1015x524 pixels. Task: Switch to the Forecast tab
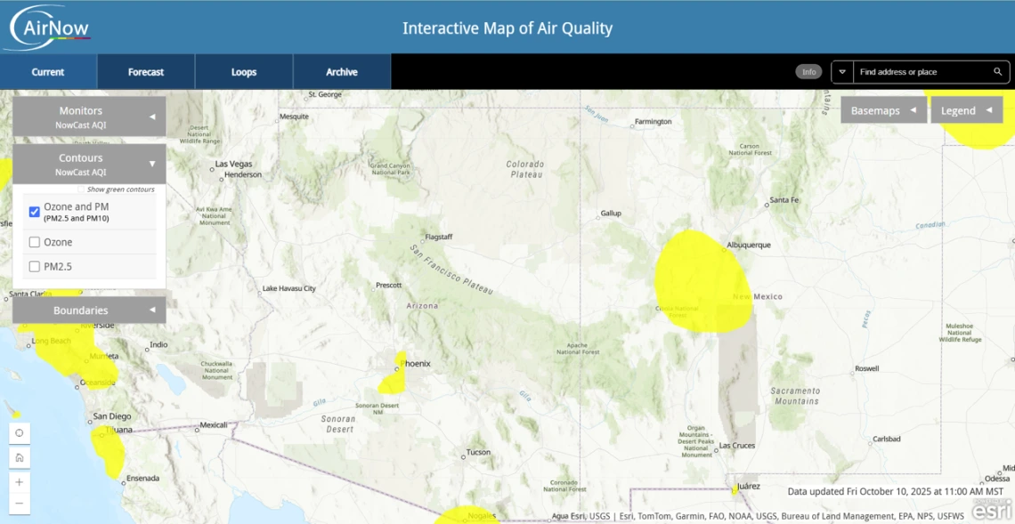pyautogui.click(x=146, y=72)
